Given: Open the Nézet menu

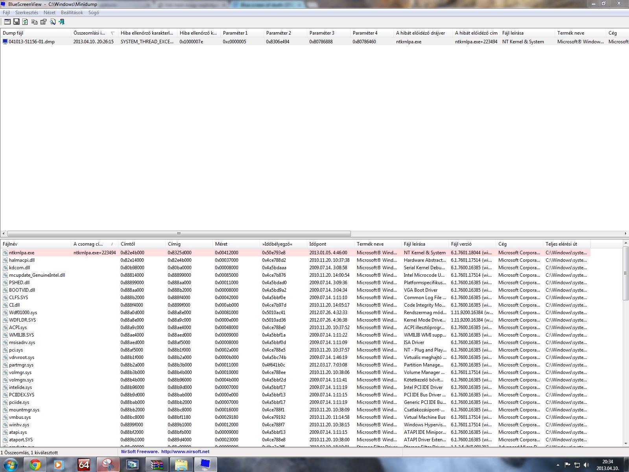Looking at the screenshot, I should [50, 13].
